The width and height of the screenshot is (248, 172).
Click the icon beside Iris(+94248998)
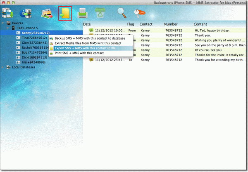click(18, 62)
